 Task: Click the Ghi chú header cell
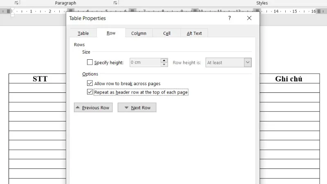[x=289, y=79]
